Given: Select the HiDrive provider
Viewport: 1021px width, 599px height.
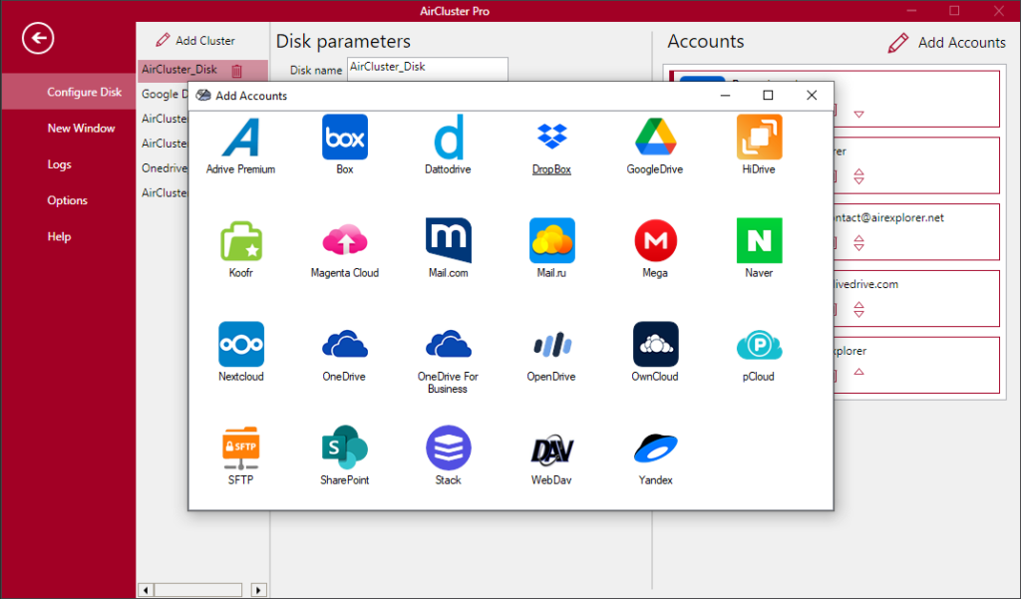Looking at the screenshot, I should 759,145.
